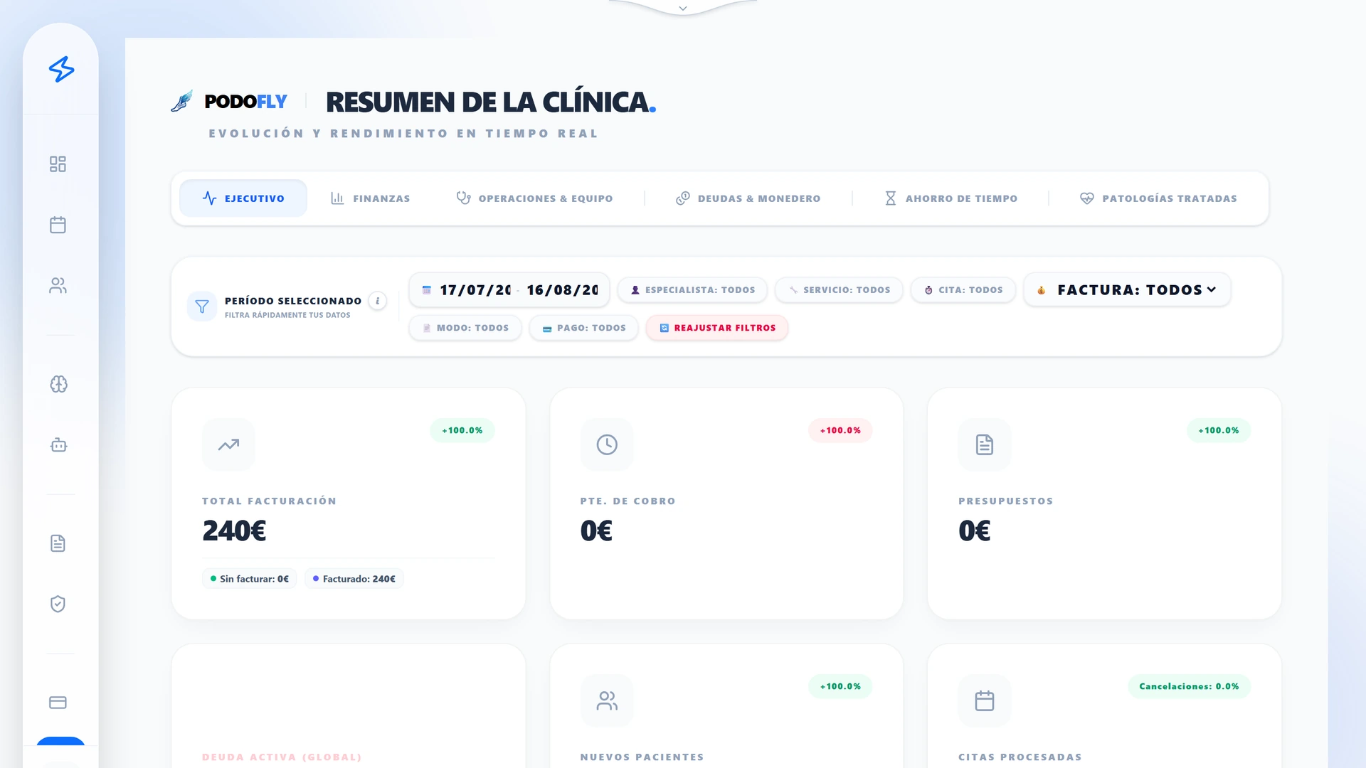1366x768 pixels.
Task: Click the Resumen de la Clínica heading
Action: click(x=490, y=102)
